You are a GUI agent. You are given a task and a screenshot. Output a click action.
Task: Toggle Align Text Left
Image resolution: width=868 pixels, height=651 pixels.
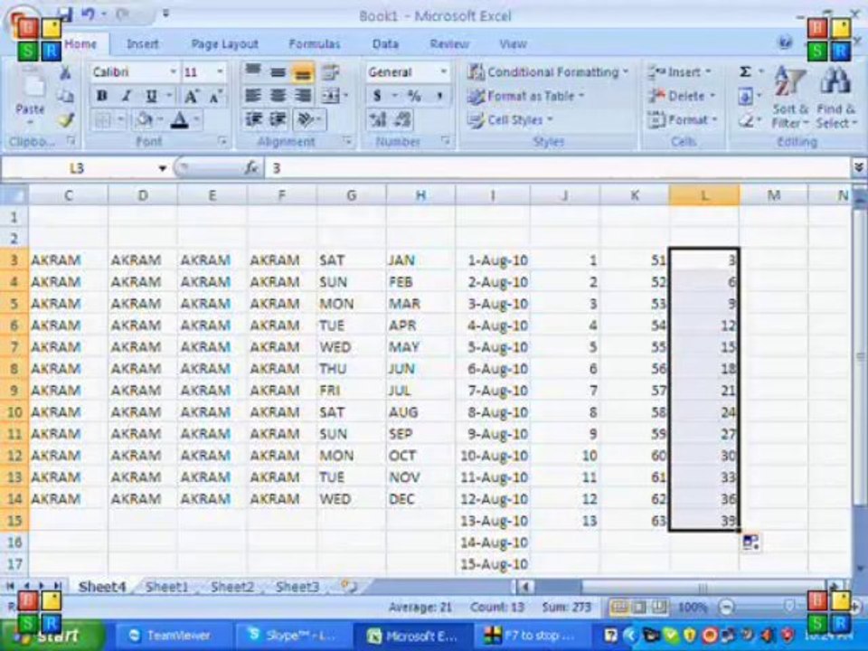tap(253, 97)
